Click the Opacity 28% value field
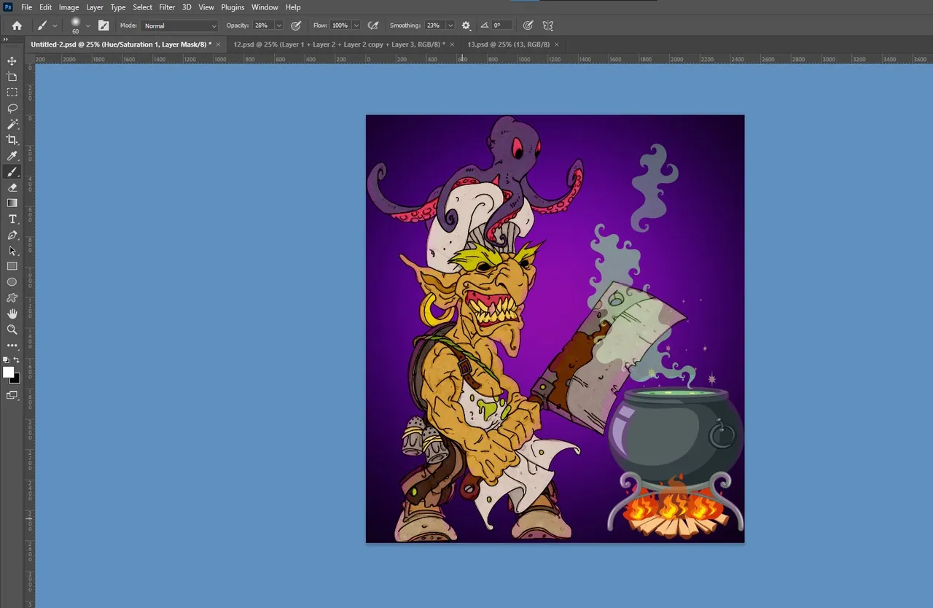 [262, 26]
